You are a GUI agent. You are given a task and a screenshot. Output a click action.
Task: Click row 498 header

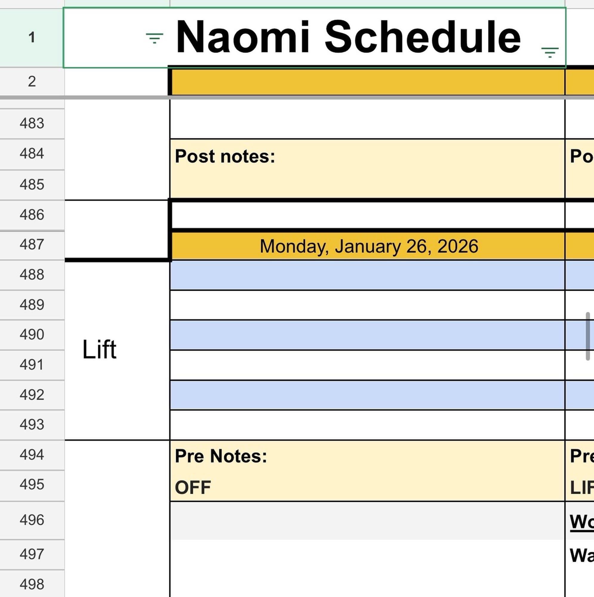point(32,584)
